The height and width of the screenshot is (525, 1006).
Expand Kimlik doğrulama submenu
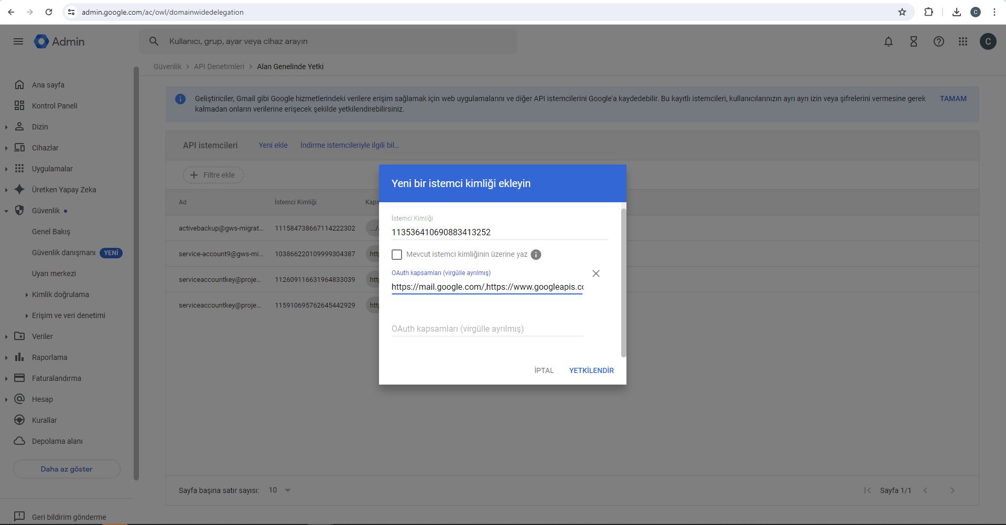point(27,294)
